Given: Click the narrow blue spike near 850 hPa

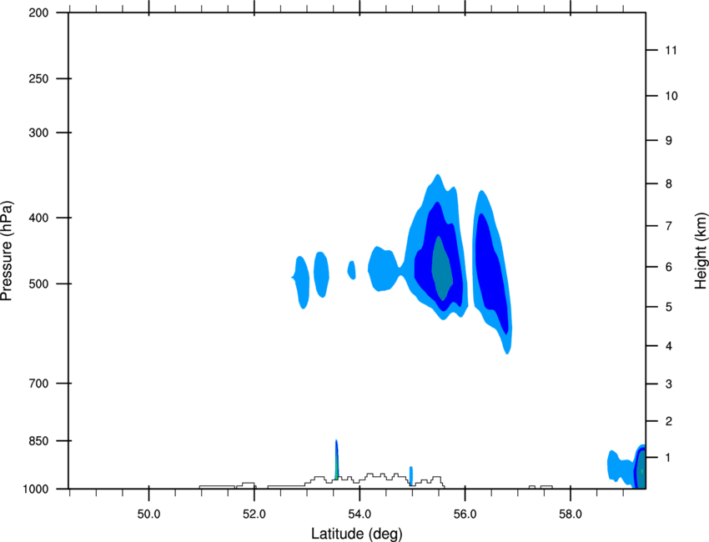Looking at the screenshot, I should tap(336, 459).
